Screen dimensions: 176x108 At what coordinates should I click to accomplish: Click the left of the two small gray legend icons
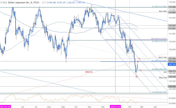click(43, 3)
